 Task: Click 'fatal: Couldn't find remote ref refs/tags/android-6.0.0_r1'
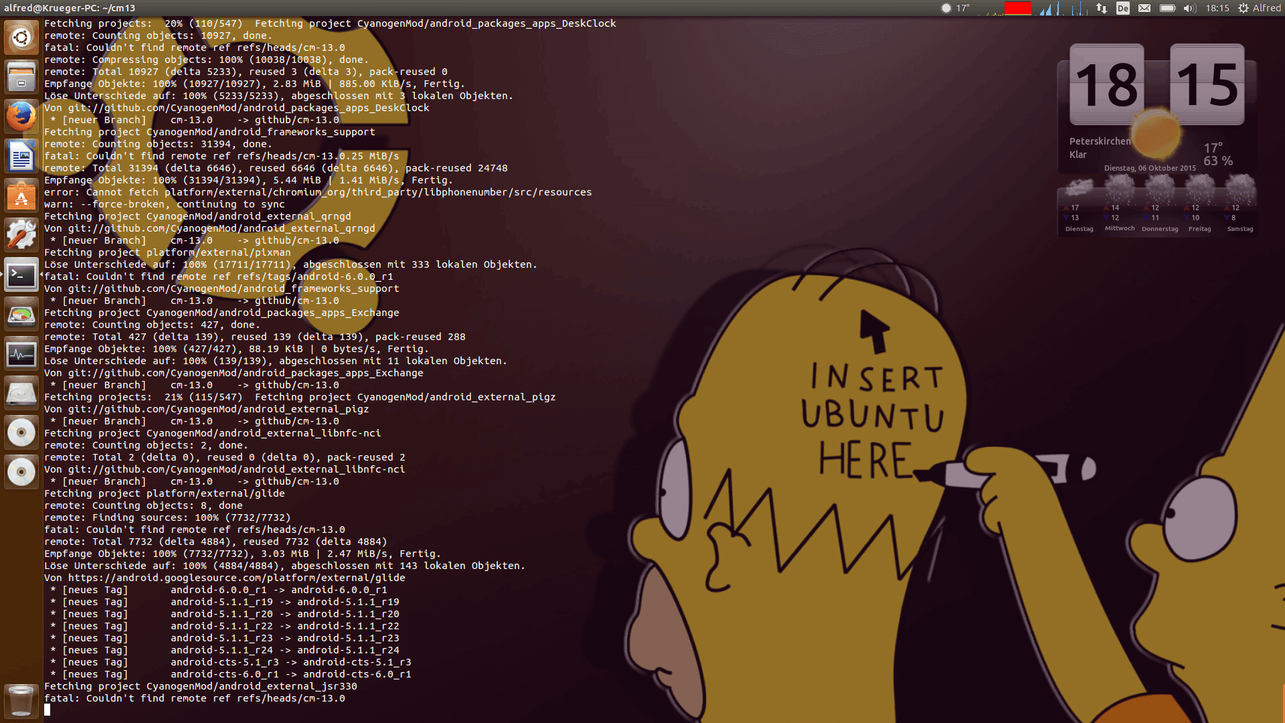[x=219, y=276]
